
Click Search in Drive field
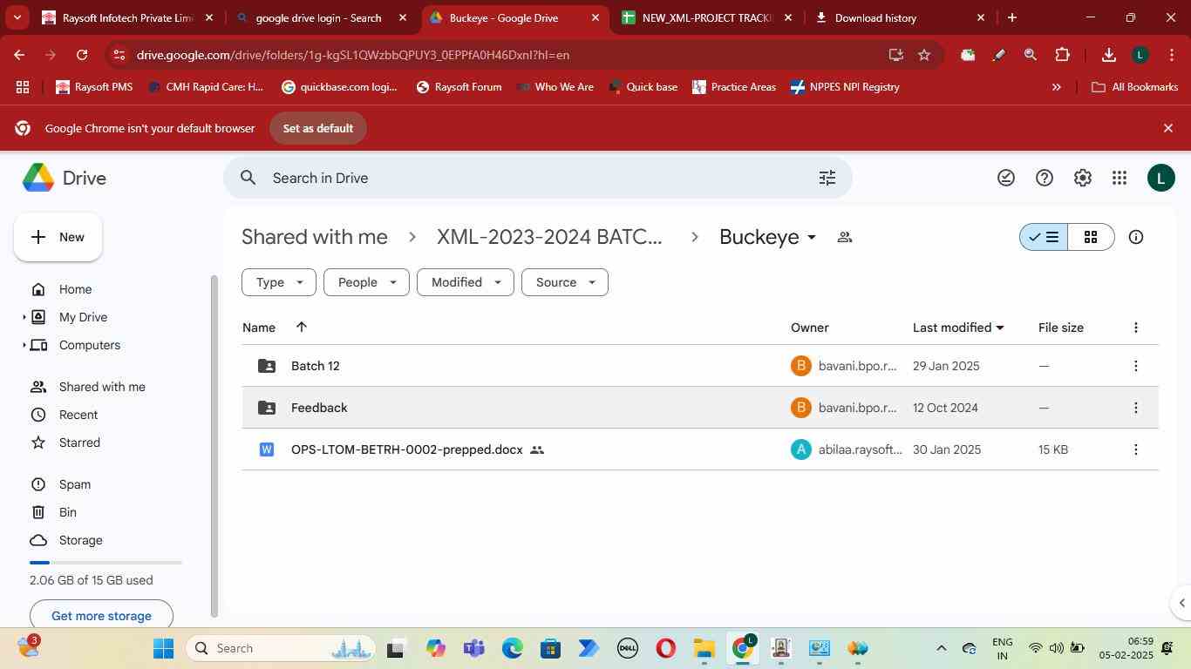tap(537, 178)
